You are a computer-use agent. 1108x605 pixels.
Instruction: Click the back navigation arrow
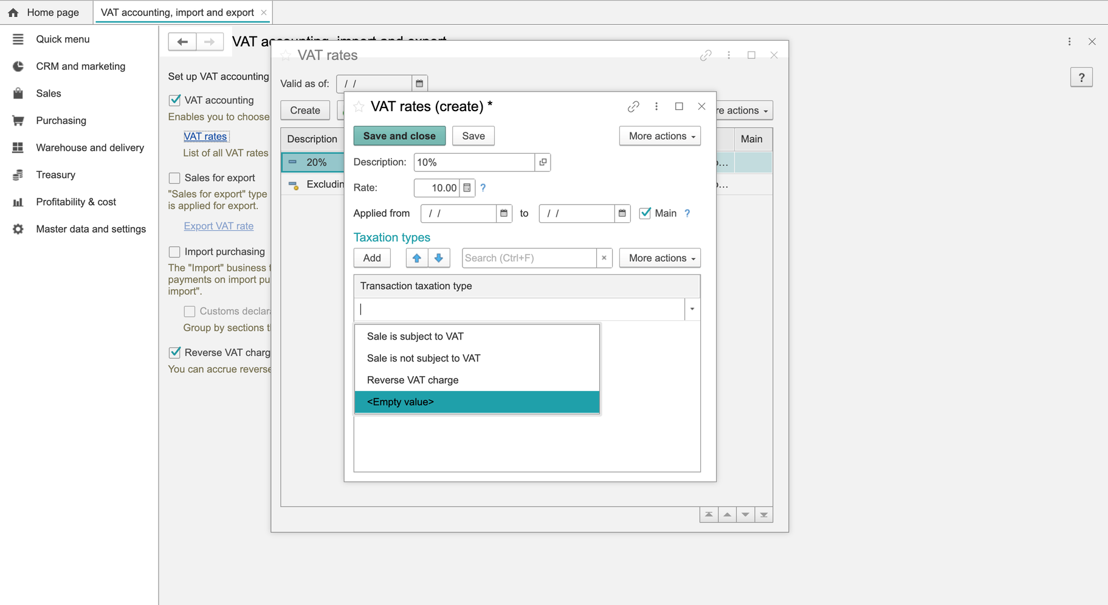pos(182,41)
